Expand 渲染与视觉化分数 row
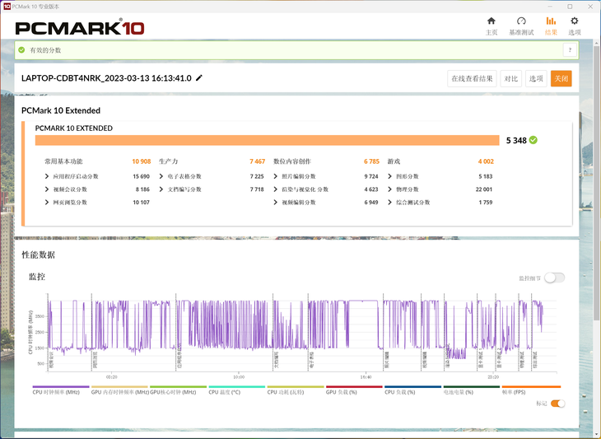 tap(275, 189)
